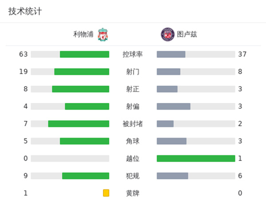Screen dimensions: 266x205
Task: Click Toulouse's gray possession bar
Action: 171,54
